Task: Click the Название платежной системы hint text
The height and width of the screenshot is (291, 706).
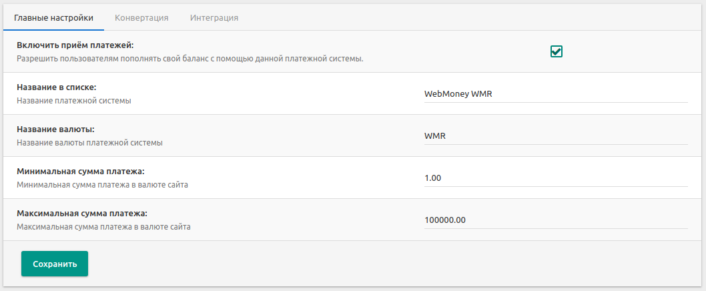Action: [x=74, y=101]
